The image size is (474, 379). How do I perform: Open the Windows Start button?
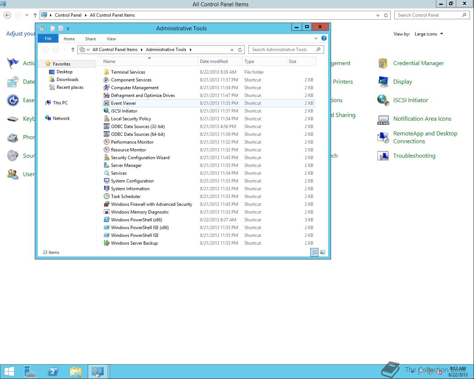click(9, 372)
